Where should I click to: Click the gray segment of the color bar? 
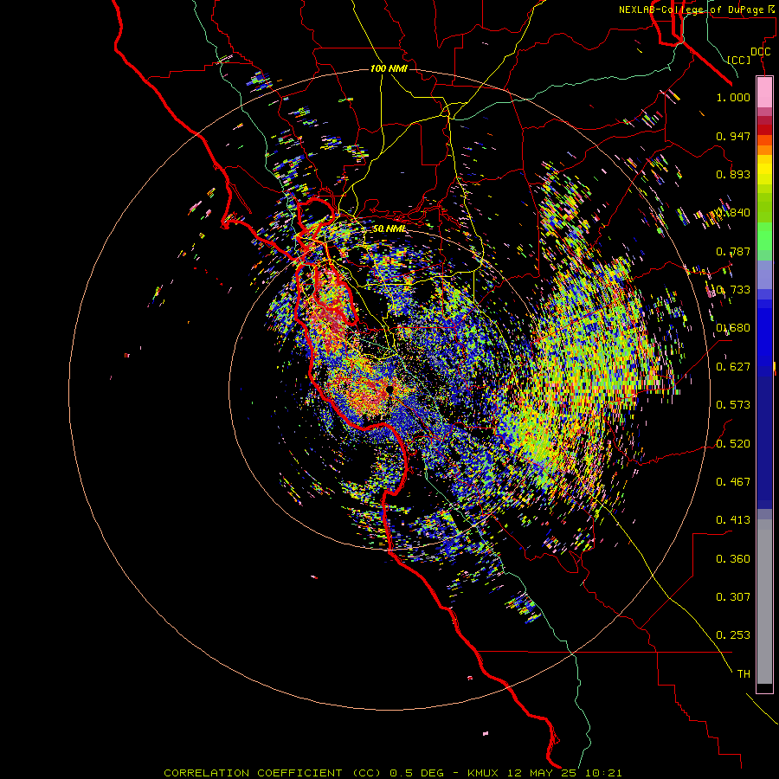(x=764, y=602)
